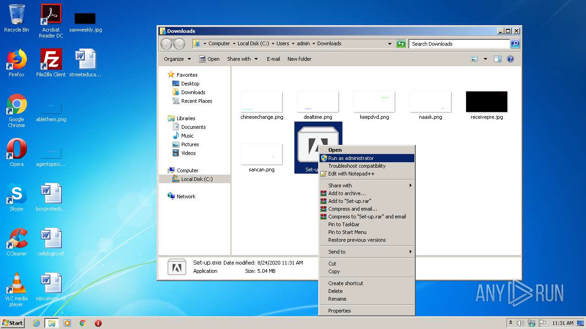Viewport: 586px width, 329px height.
Task: Open FileZilla Client desktop shortcut
Action: coord(51,63)
